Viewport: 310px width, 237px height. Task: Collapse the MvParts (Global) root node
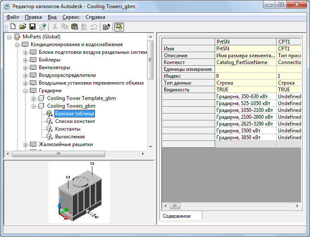[9, 37]
